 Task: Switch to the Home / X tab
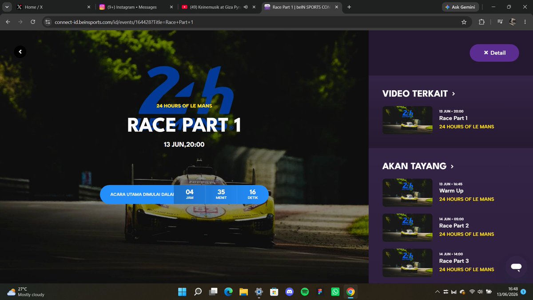[53, 7]
